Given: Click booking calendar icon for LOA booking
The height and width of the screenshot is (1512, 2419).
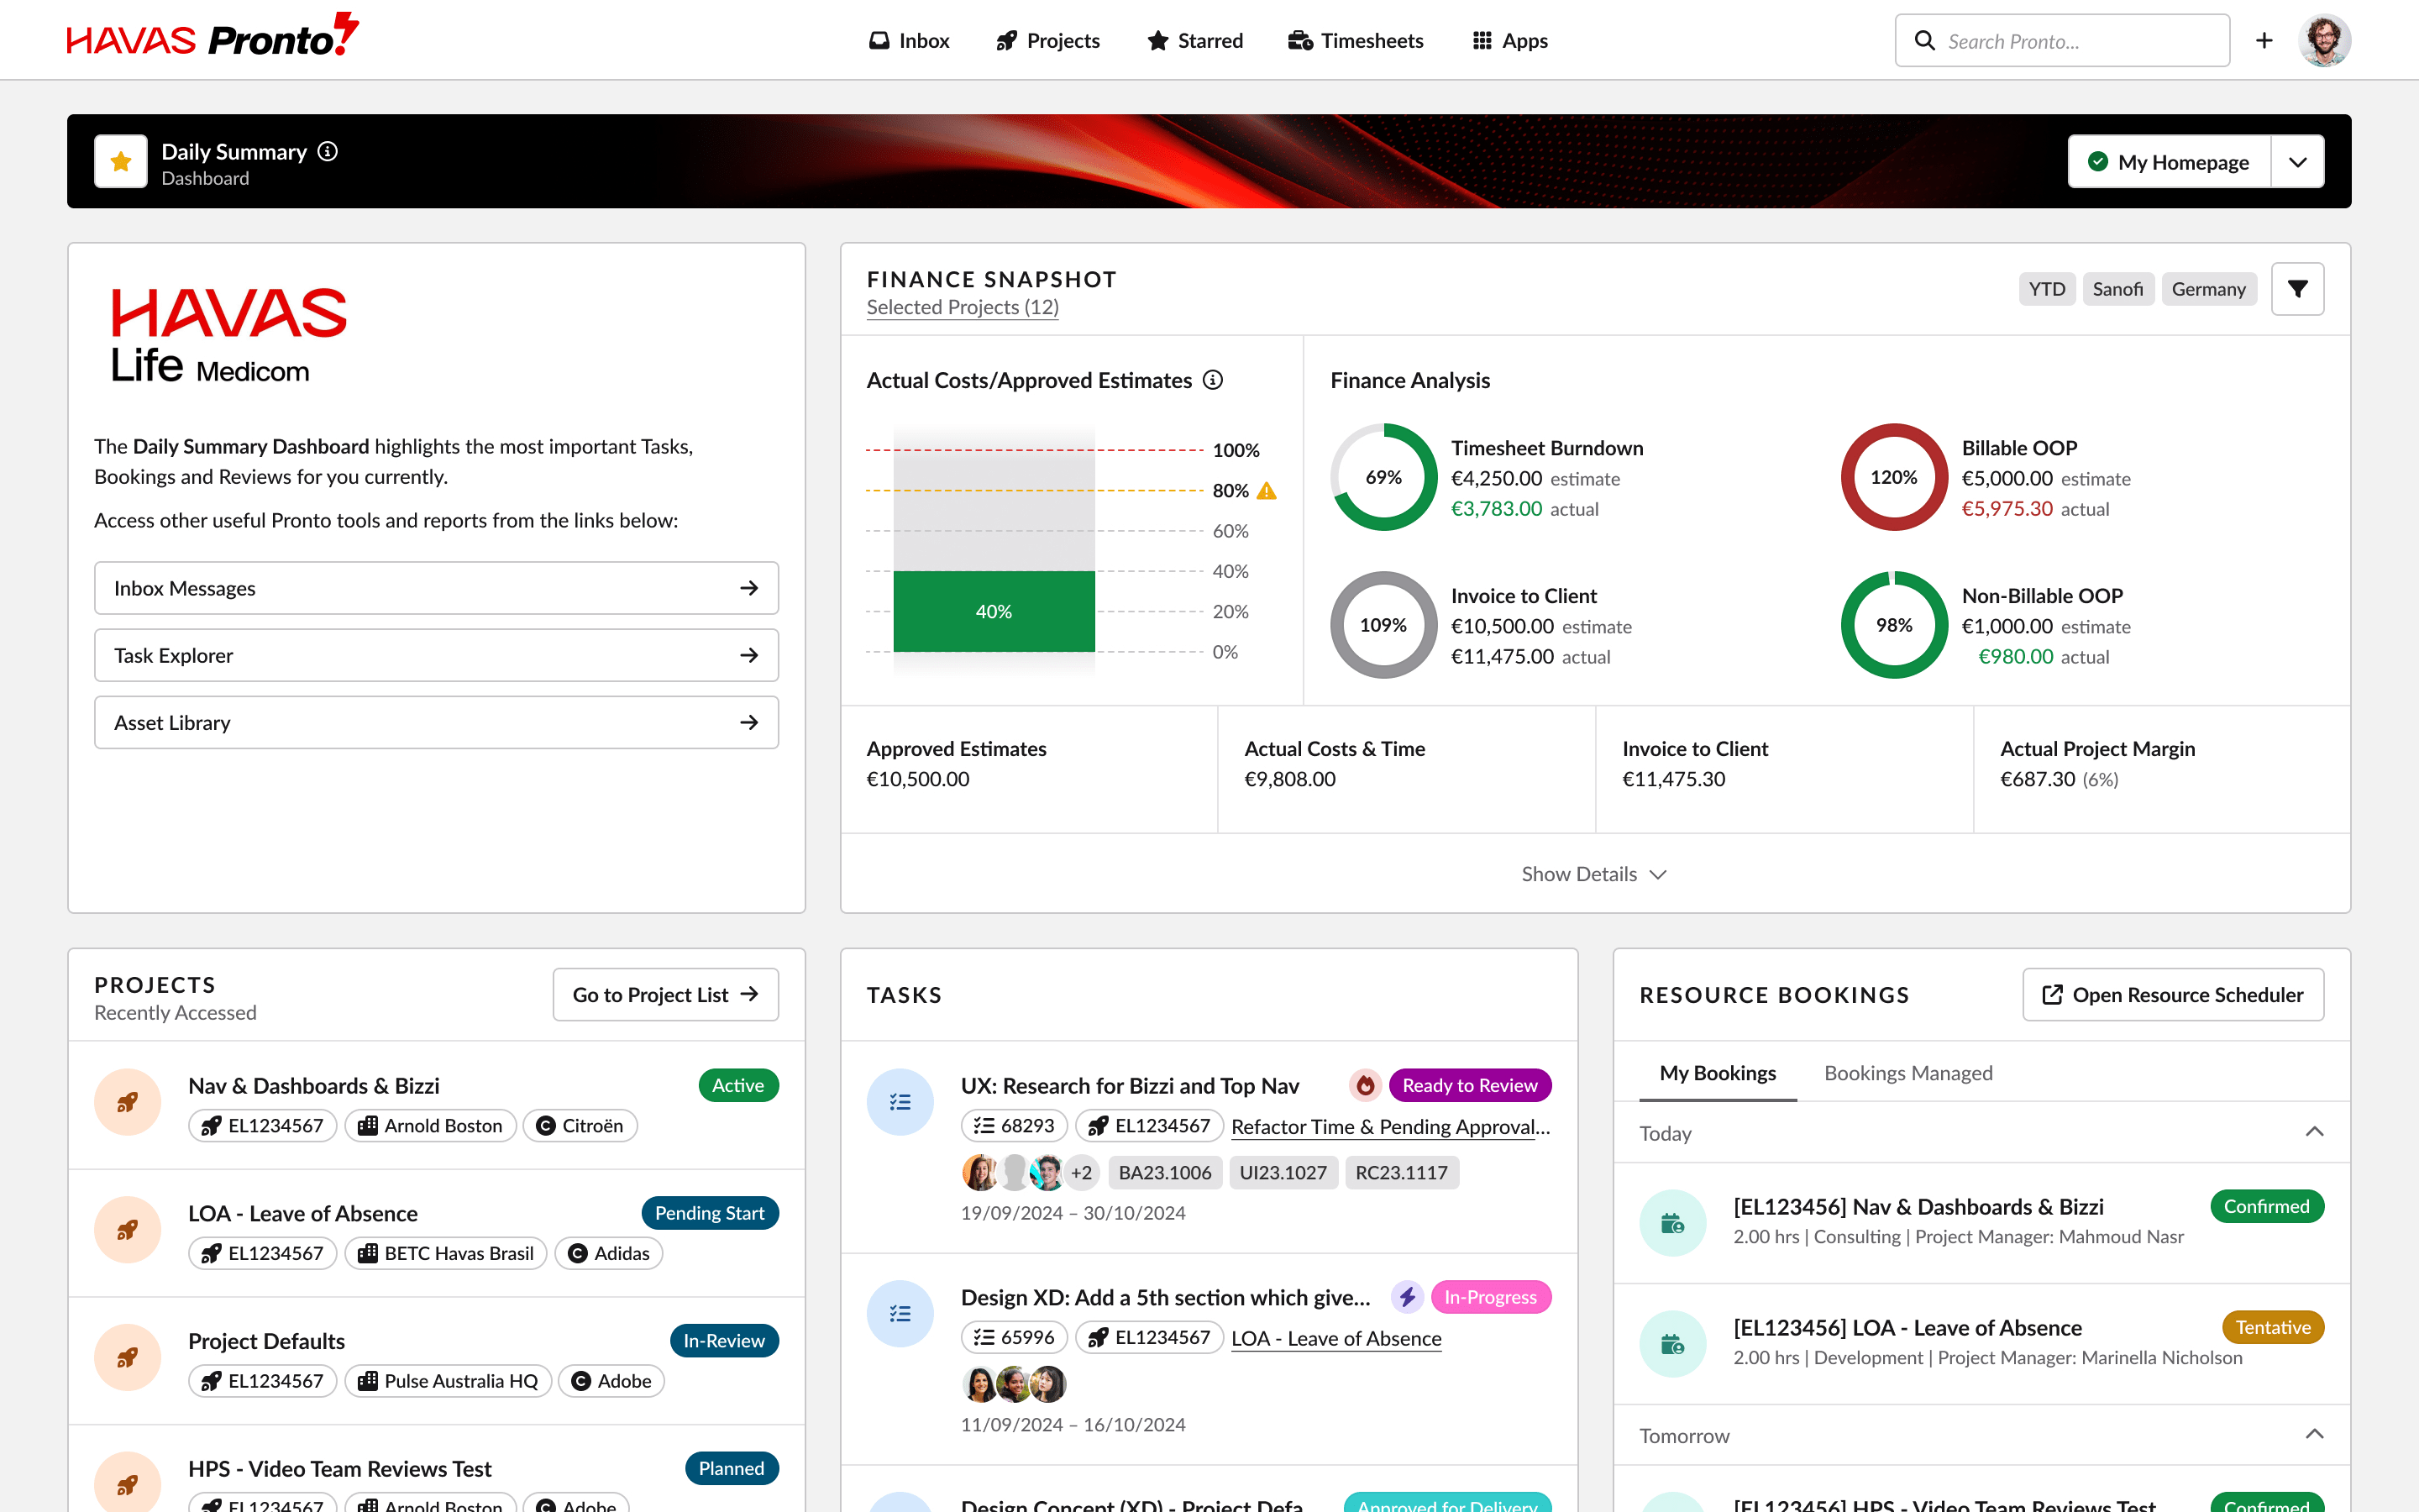Looking at the screenshot, I should [1672, 1344].
